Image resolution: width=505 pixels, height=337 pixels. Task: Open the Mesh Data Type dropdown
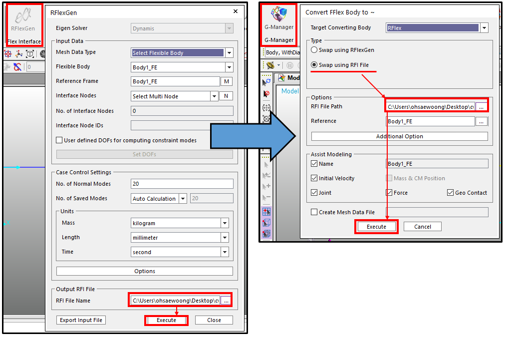pyautogui.click(x=229, y=52)
